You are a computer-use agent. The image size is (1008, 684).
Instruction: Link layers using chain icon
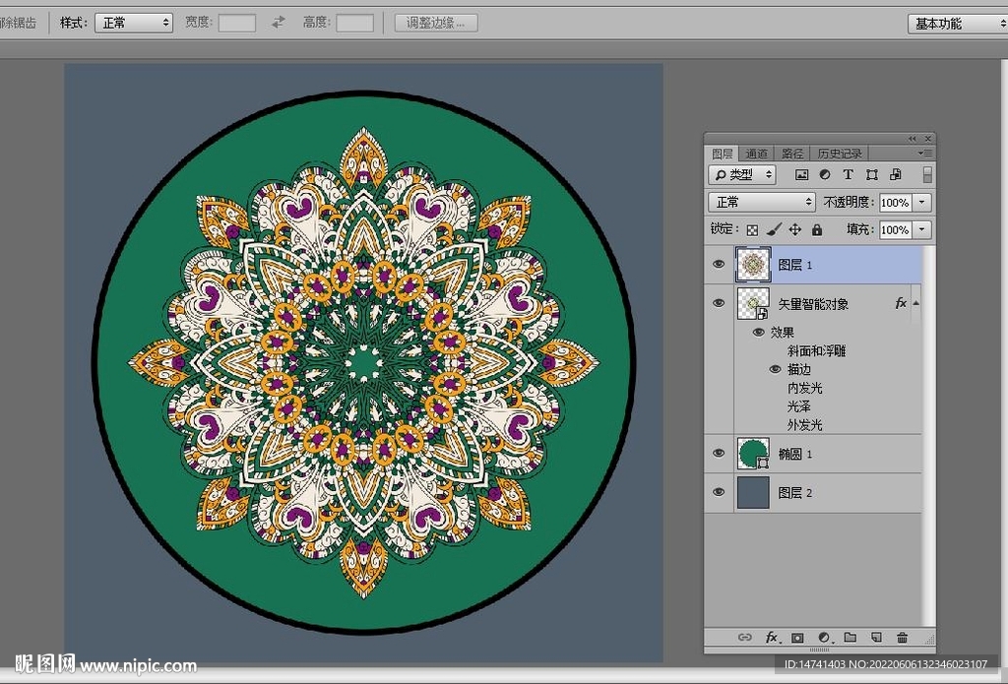click(745, 637)
